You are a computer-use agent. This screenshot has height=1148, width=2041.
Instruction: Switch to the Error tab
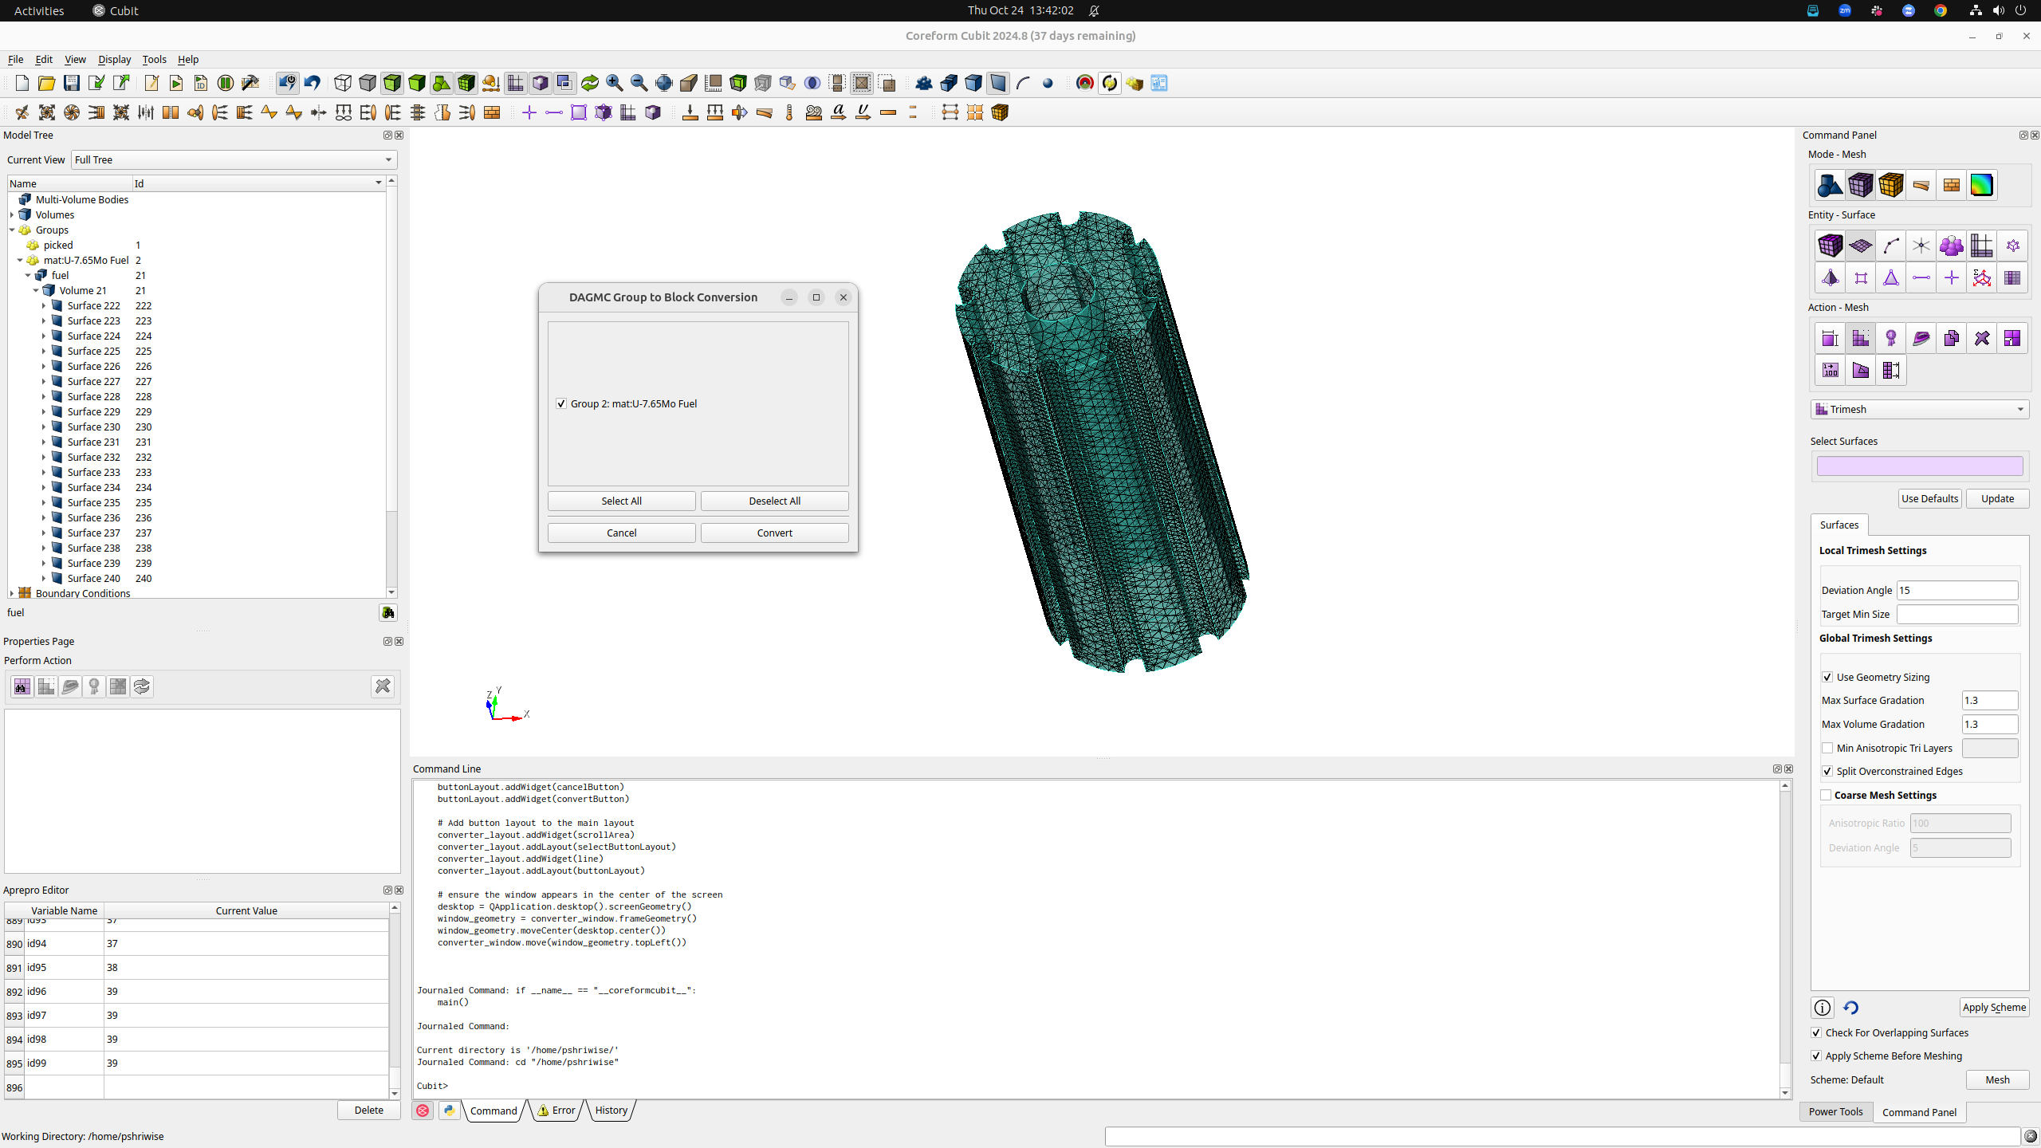pyautogui.click(x=556, y=1110)
